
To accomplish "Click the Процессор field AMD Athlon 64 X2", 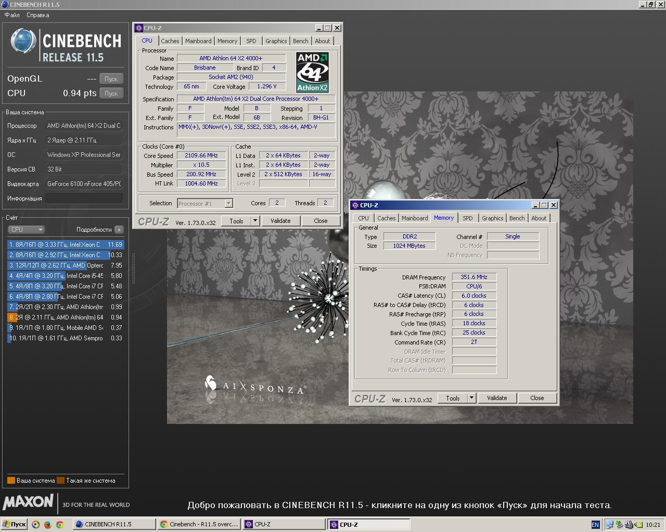I will click(84, 126).
